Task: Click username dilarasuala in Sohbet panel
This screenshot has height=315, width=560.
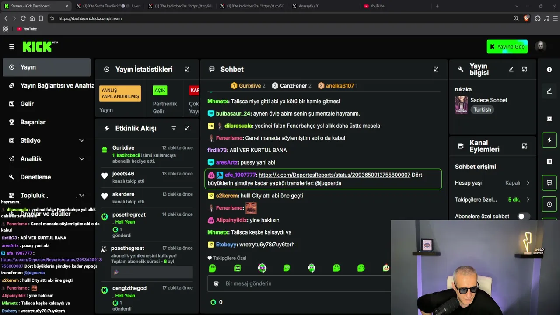Action: coord(238,126)
